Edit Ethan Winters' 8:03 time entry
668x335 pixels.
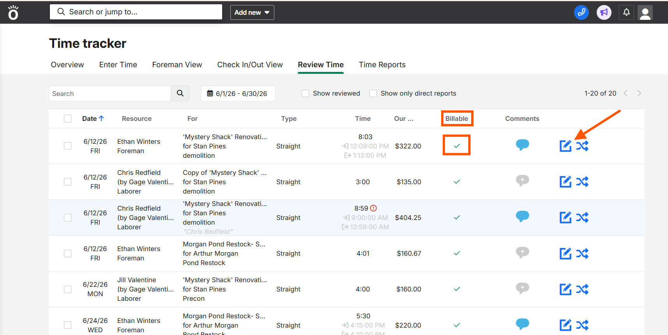pos(565,146)
